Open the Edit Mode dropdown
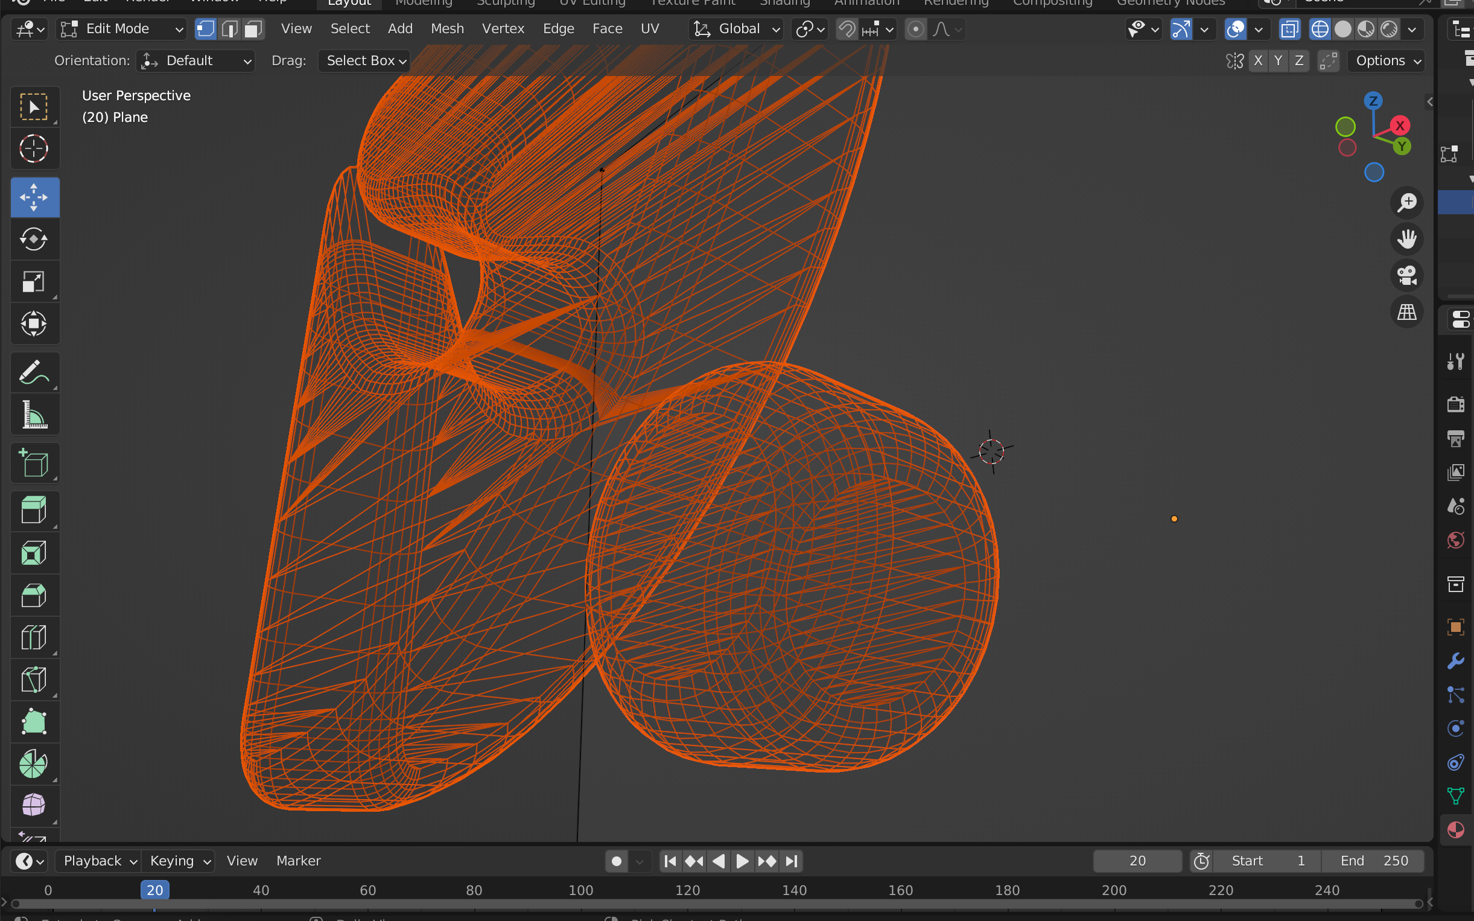Viewport: 1474px width, 921px height. [x=121, y=28]
